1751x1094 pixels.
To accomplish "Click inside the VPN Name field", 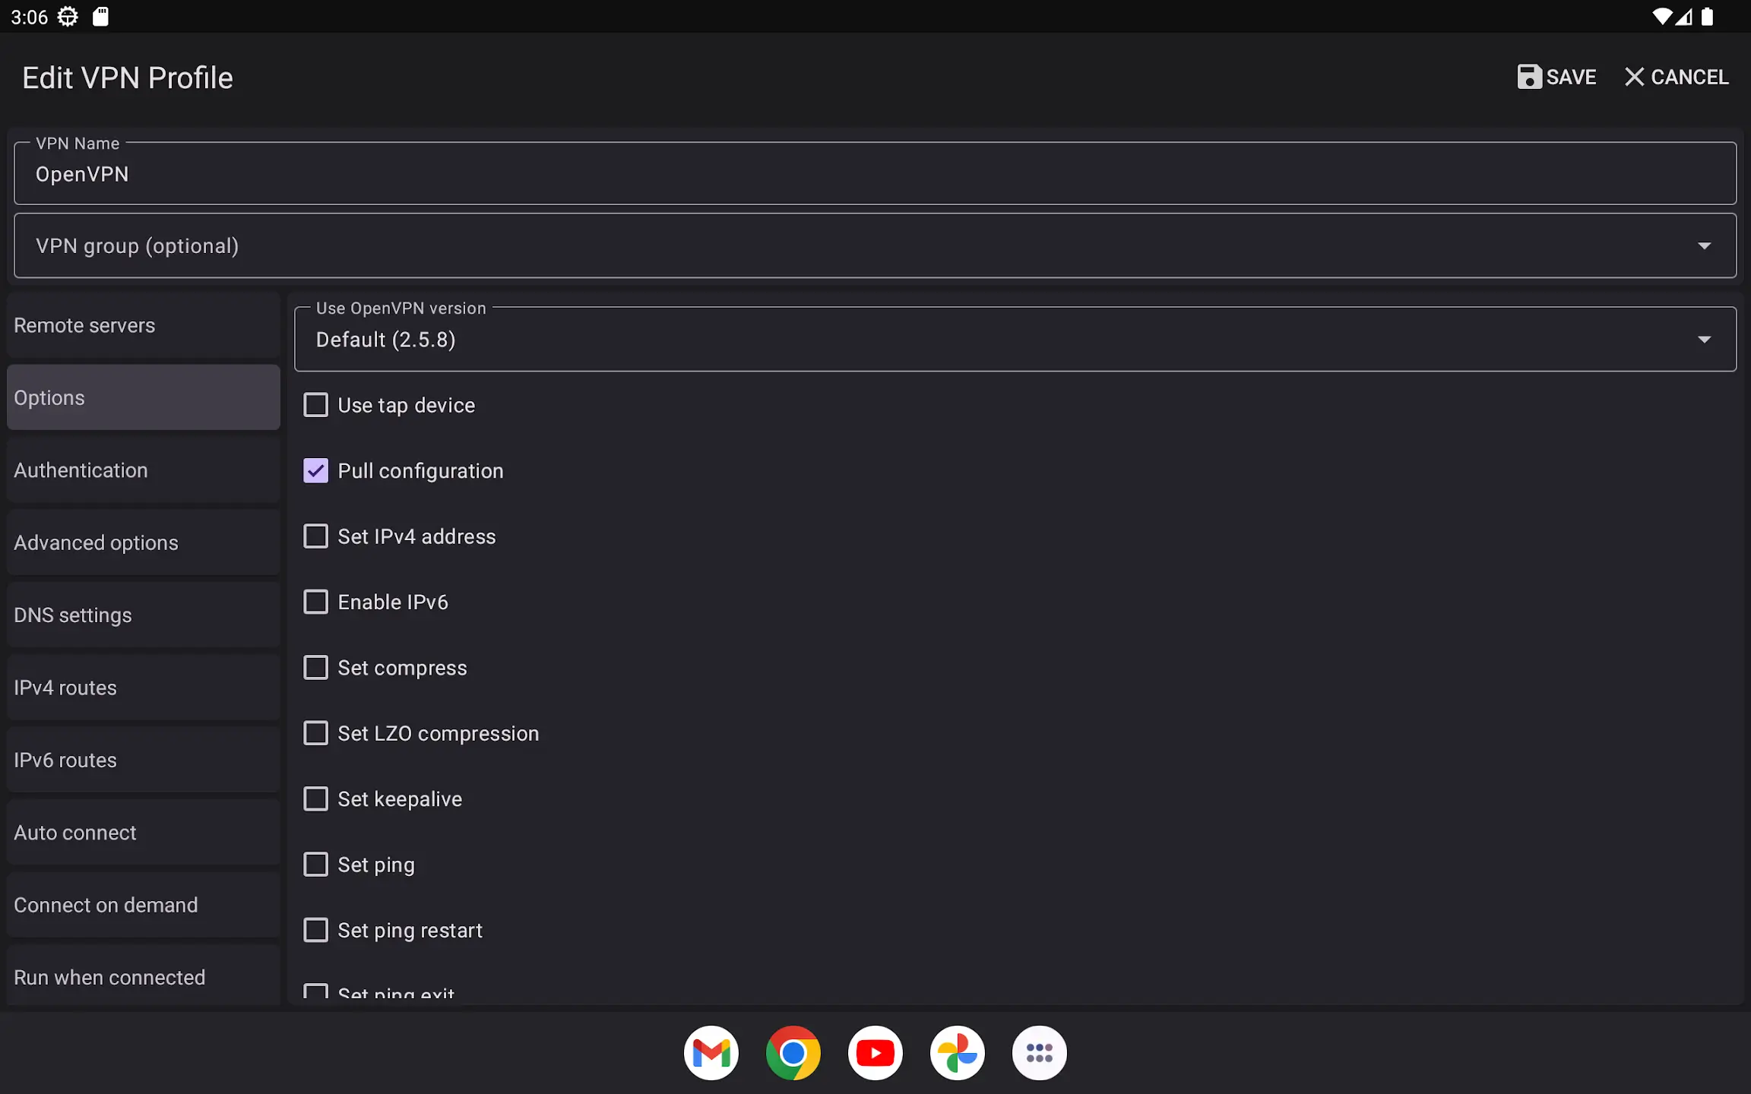I will pos(874,173).
